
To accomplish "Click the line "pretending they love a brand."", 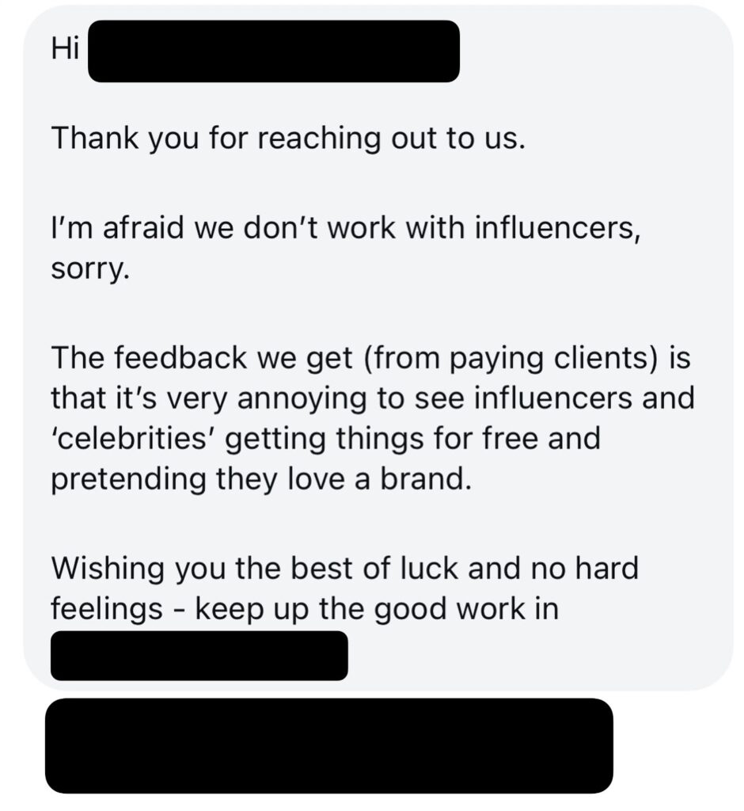I will (260, 479).
